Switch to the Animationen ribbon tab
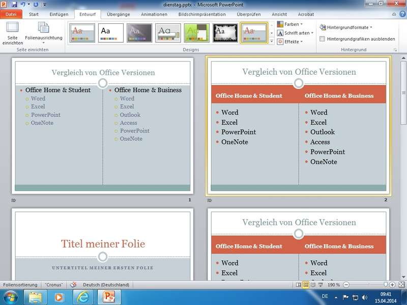This screenshot has height=305, width=407. (154, 14)
